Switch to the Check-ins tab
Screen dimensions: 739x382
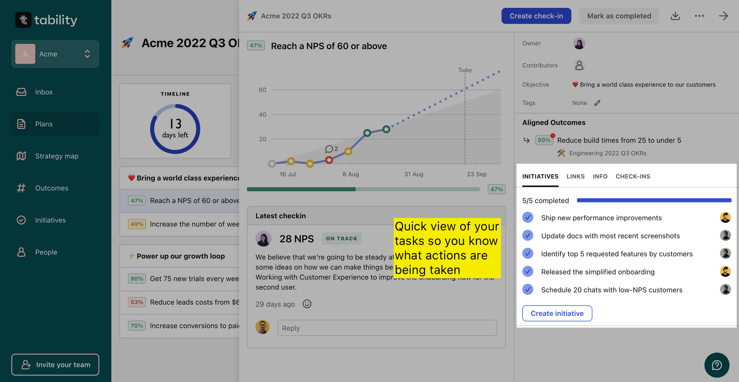(633, 177)
